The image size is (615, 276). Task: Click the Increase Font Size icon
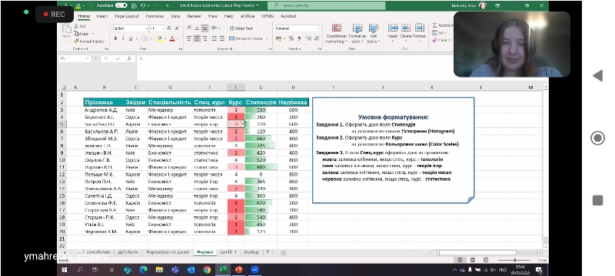(x=169, y=28)
